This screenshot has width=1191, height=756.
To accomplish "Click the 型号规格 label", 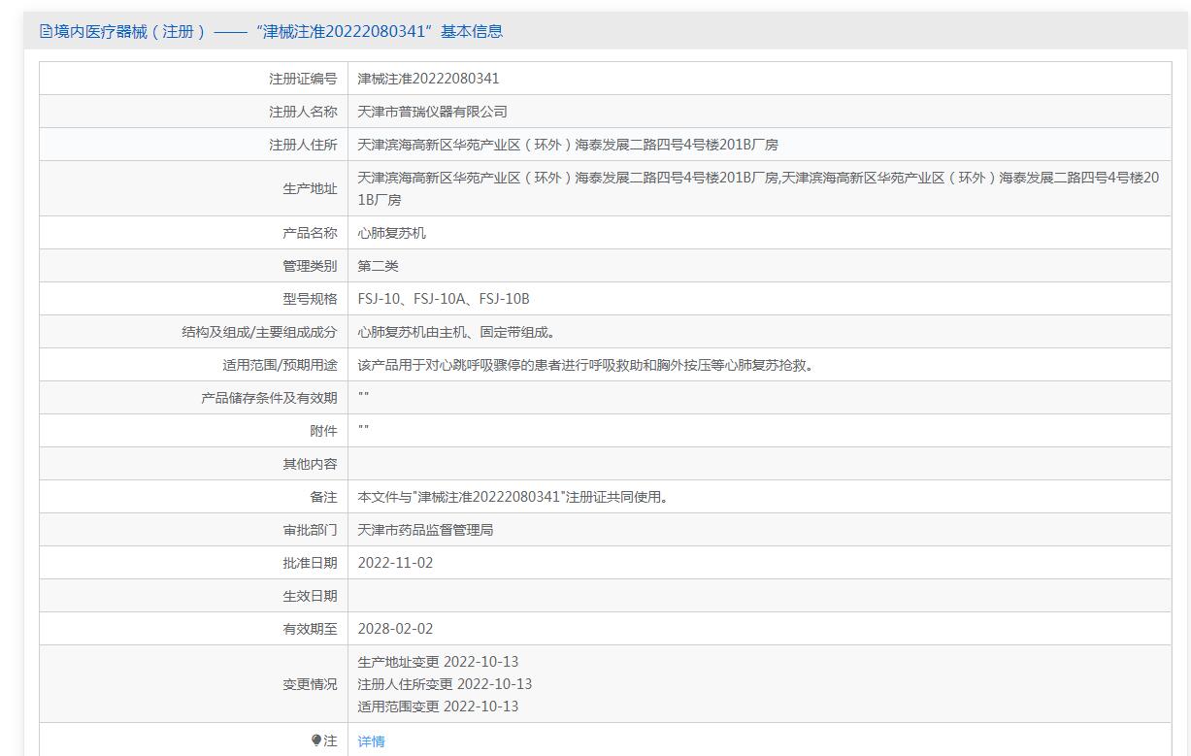I will coord(310,299).
